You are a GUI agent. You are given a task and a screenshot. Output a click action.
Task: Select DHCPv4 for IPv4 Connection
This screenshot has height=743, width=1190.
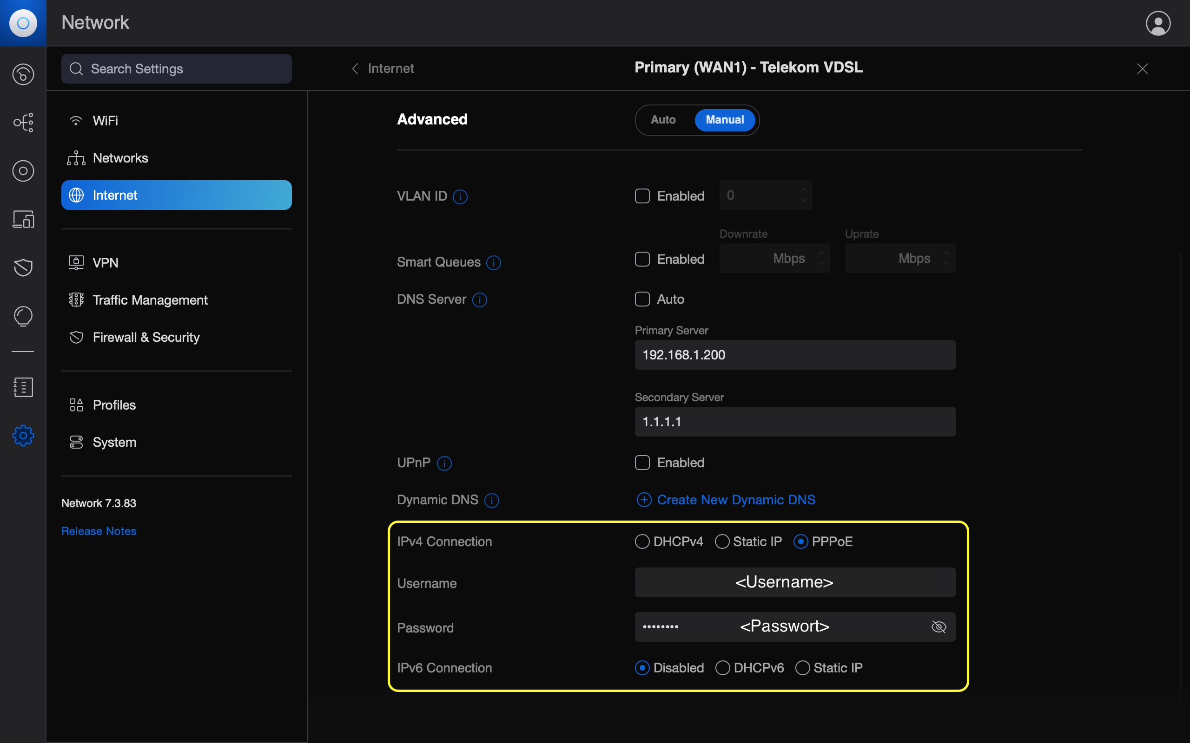(642, 541)
